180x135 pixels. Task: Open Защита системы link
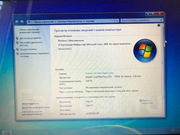pyautogui.click(x=28, y=49)
